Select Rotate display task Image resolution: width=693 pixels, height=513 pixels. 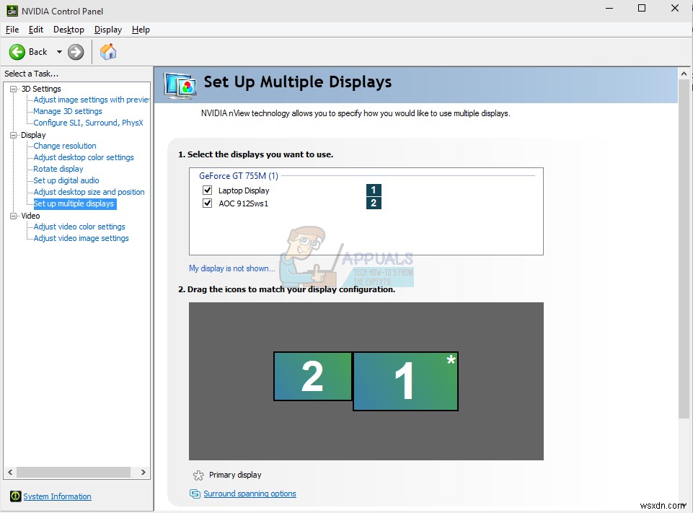click(58, 169)
